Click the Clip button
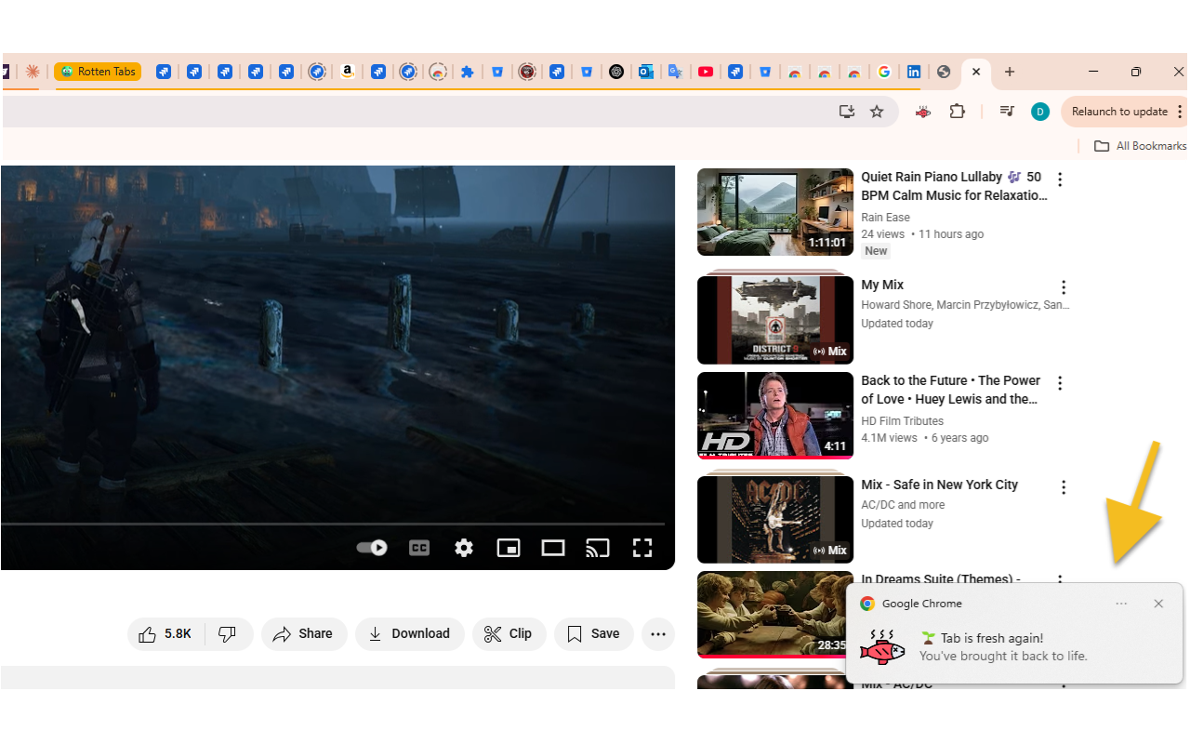 point(509,634)
